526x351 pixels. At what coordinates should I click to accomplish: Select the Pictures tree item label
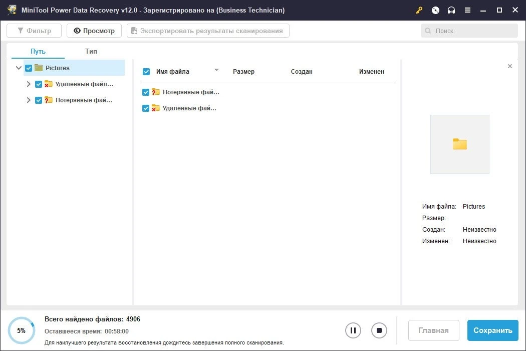point(58,68)
